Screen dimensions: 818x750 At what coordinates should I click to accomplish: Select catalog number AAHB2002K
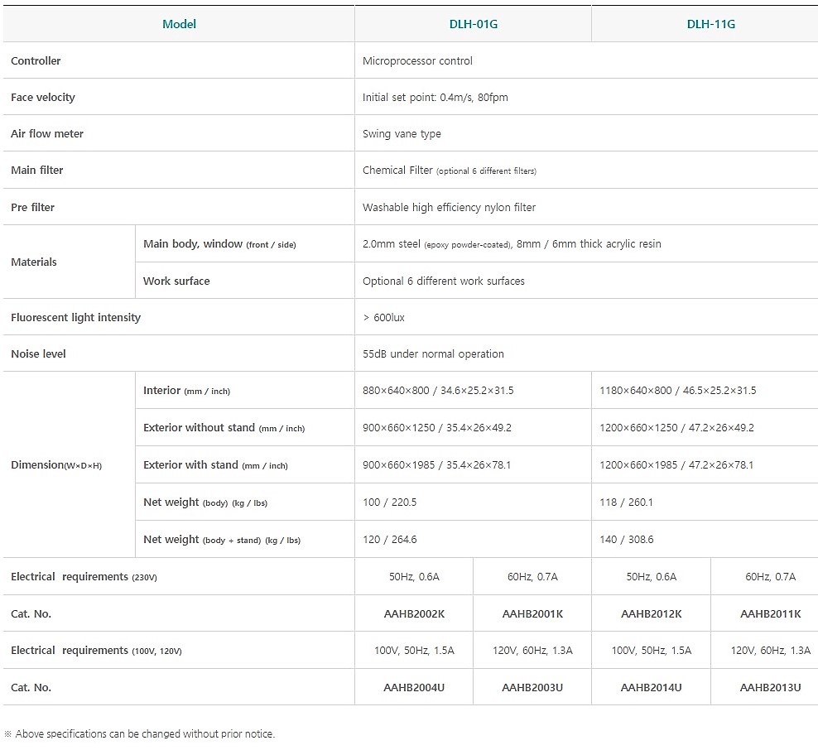click(x=414, y=613)
